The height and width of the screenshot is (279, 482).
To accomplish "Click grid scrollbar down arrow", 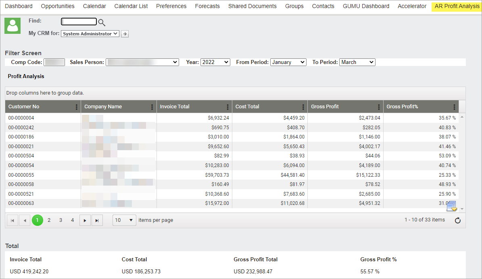I will point(462,209).
